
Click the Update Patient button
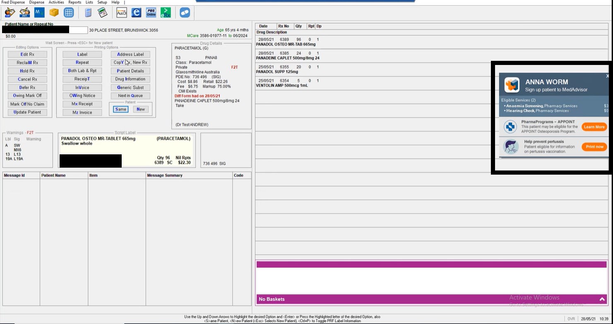click(x=27, y=112)
